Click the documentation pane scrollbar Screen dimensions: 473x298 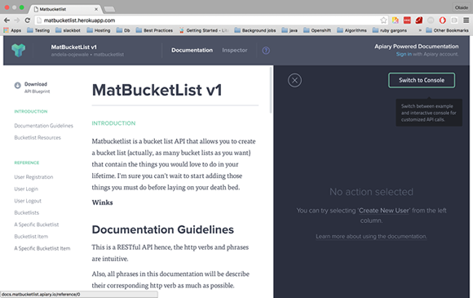pos(271,90)
